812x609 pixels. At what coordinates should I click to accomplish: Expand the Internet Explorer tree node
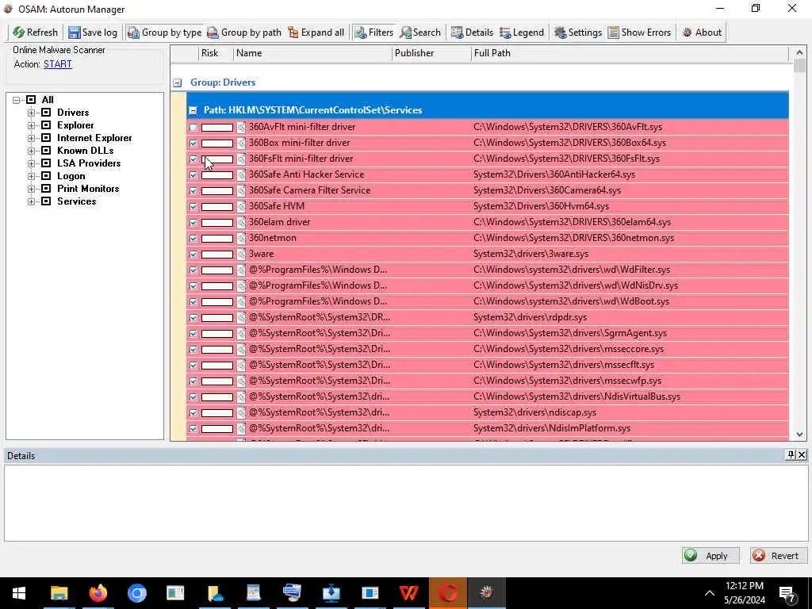[31, 138]
